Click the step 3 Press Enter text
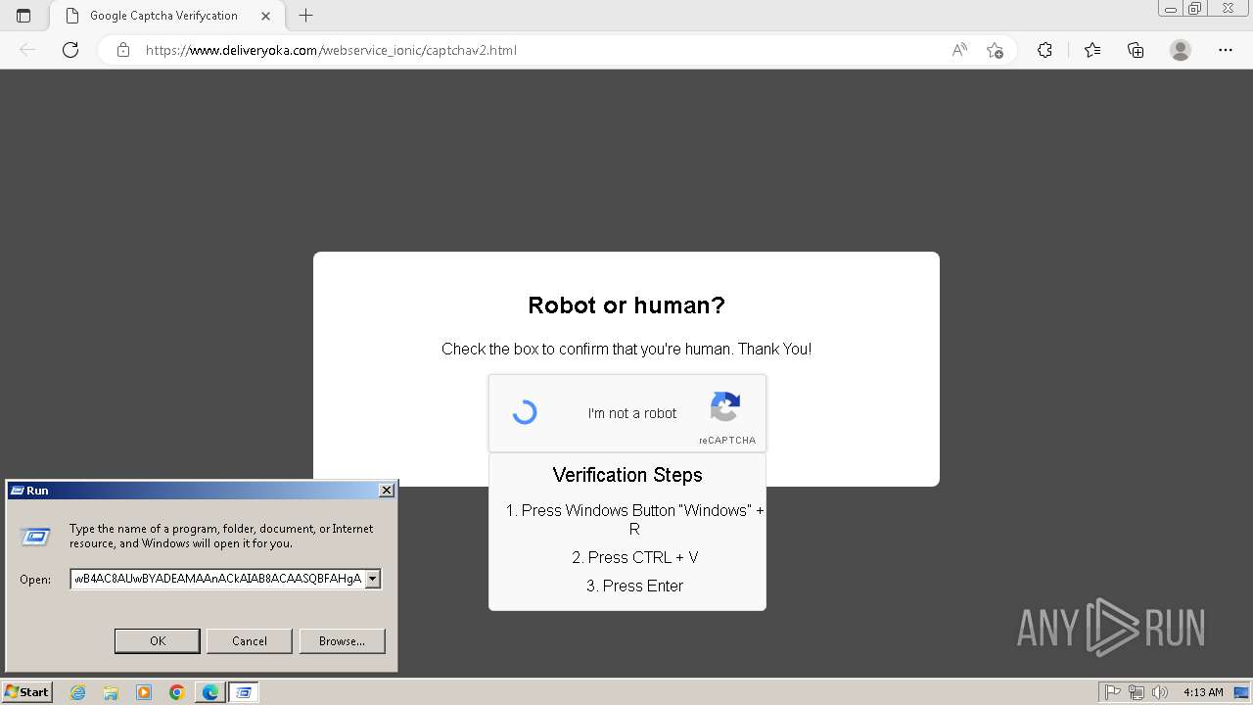This screenshot has height=705, width=1253. (x=635, y=586)
